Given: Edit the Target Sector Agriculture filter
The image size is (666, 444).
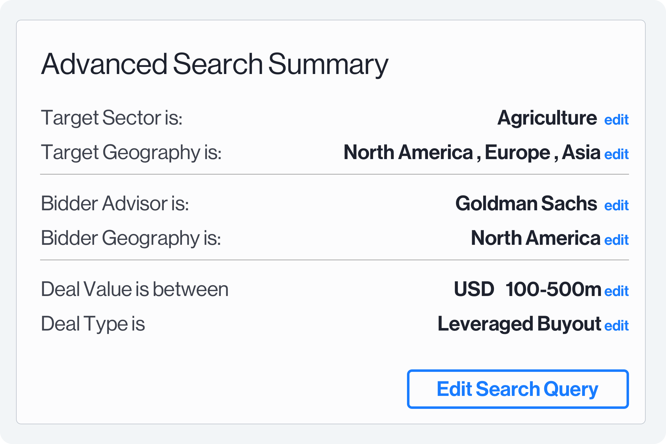Looking at the screenshot, I should click(x=617, y=120).
